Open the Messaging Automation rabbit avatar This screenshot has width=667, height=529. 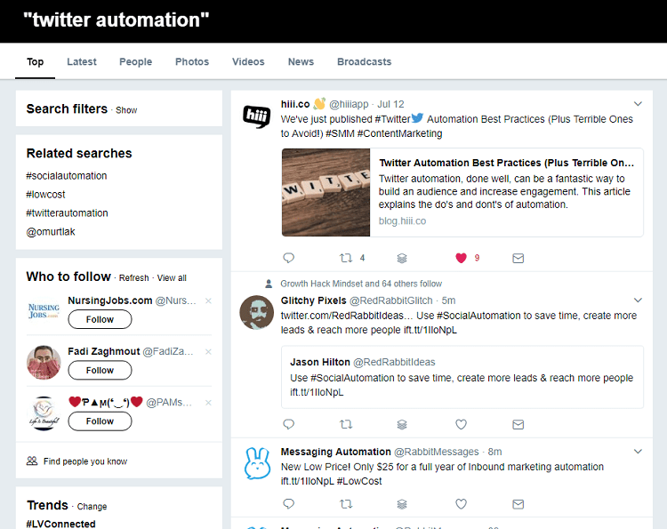click(x=257, y=464)
